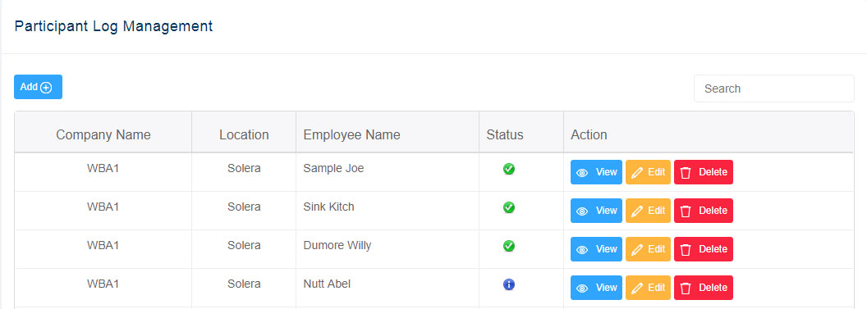This screenshot has width=867, height=309.
Task: Edit the Sink Kitch record
Action: pyautogui.click(x=648, y=211)
